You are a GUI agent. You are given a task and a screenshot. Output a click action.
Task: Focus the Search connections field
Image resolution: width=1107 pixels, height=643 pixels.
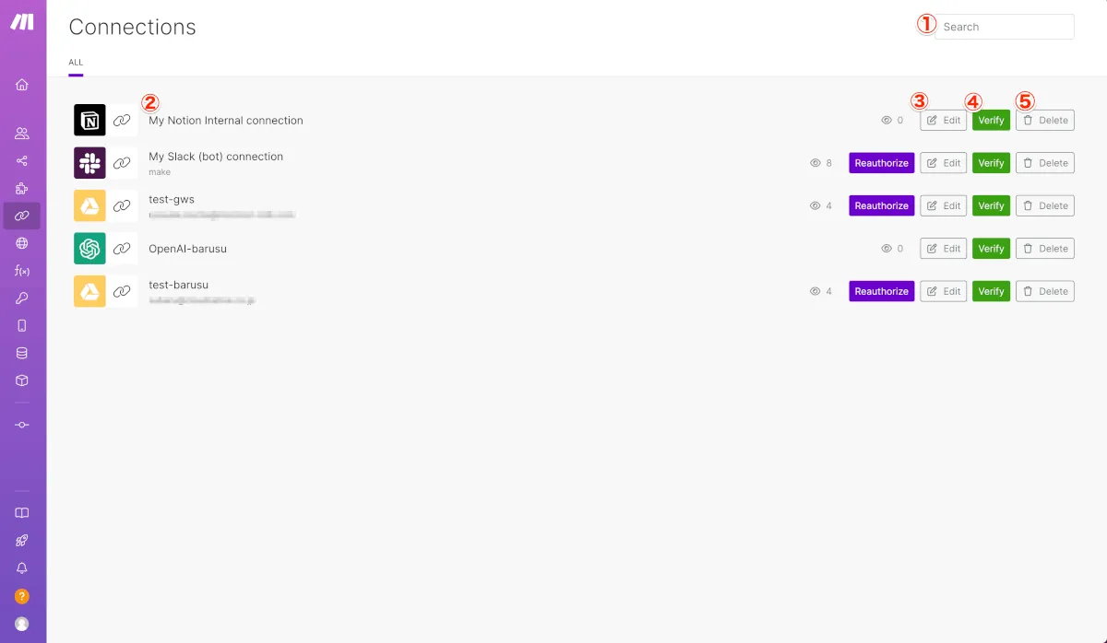coord(1005,27)
